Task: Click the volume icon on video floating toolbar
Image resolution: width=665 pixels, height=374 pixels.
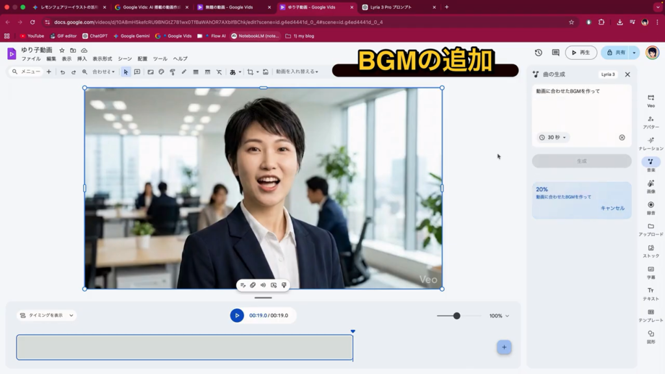Action: [x=263, y=285]
